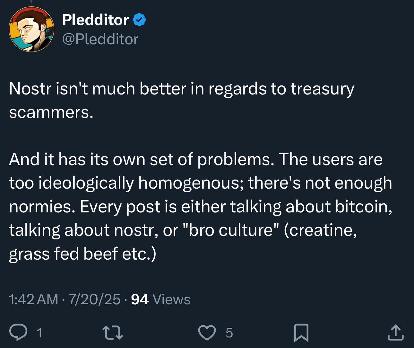Tap the share upload arrow icon

[x=395, y=333]
